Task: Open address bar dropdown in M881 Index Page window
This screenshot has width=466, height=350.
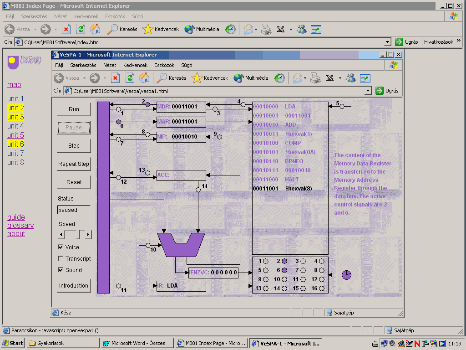Action: (387, 42)
